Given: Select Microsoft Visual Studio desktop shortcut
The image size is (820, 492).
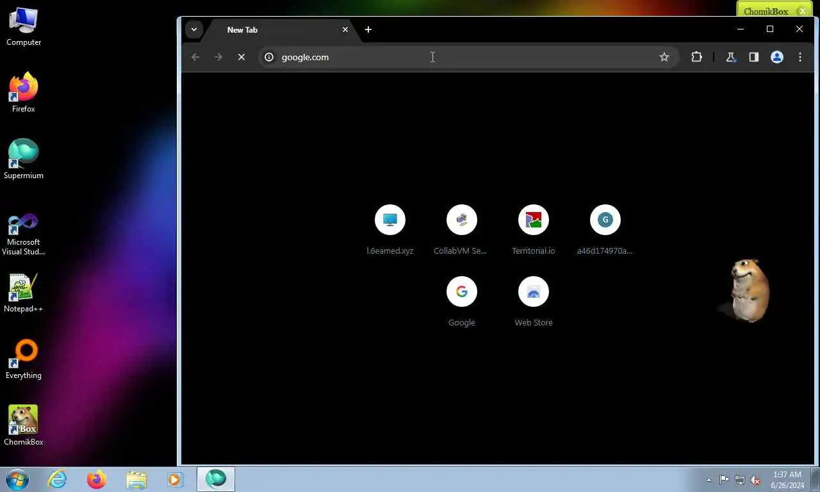Looking at the screenshot, I should click(24, 234).
